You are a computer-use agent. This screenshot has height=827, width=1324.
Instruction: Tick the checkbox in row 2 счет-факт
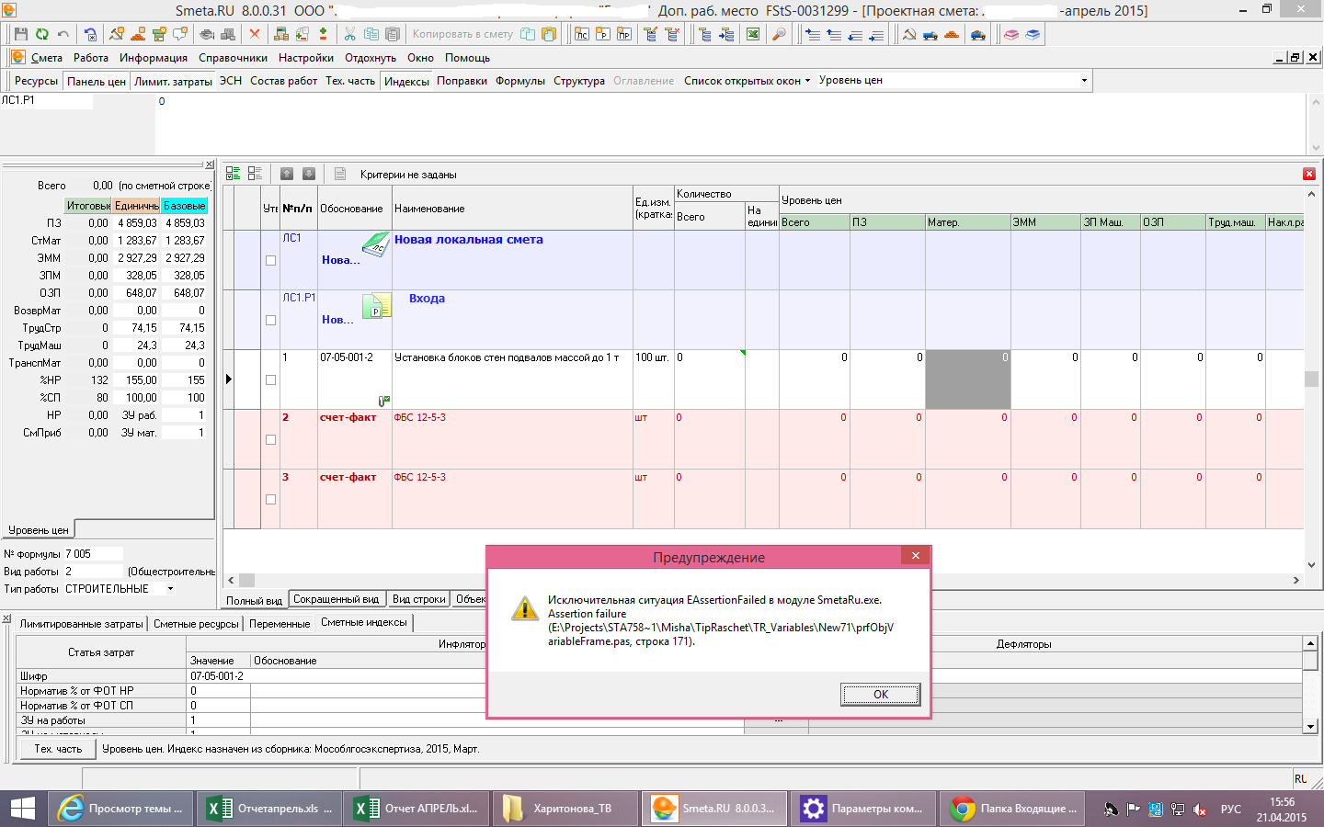[270, 440]
